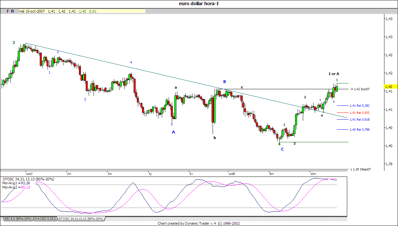Click the green wave 3 label at top left

click(14, 42)
